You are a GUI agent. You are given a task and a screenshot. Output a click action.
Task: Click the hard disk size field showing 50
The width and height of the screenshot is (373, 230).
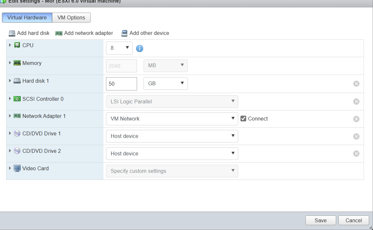point(122,84)
